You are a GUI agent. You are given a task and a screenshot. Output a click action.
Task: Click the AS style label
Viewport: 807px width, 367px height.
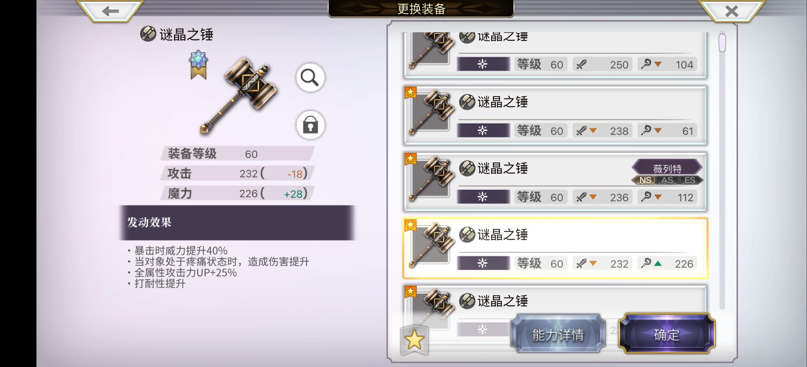pos(667,180)
